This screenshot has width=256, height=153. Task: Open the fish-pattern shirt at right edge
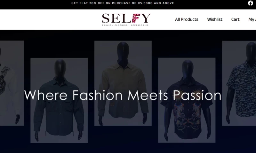click(x=239, y=83)
